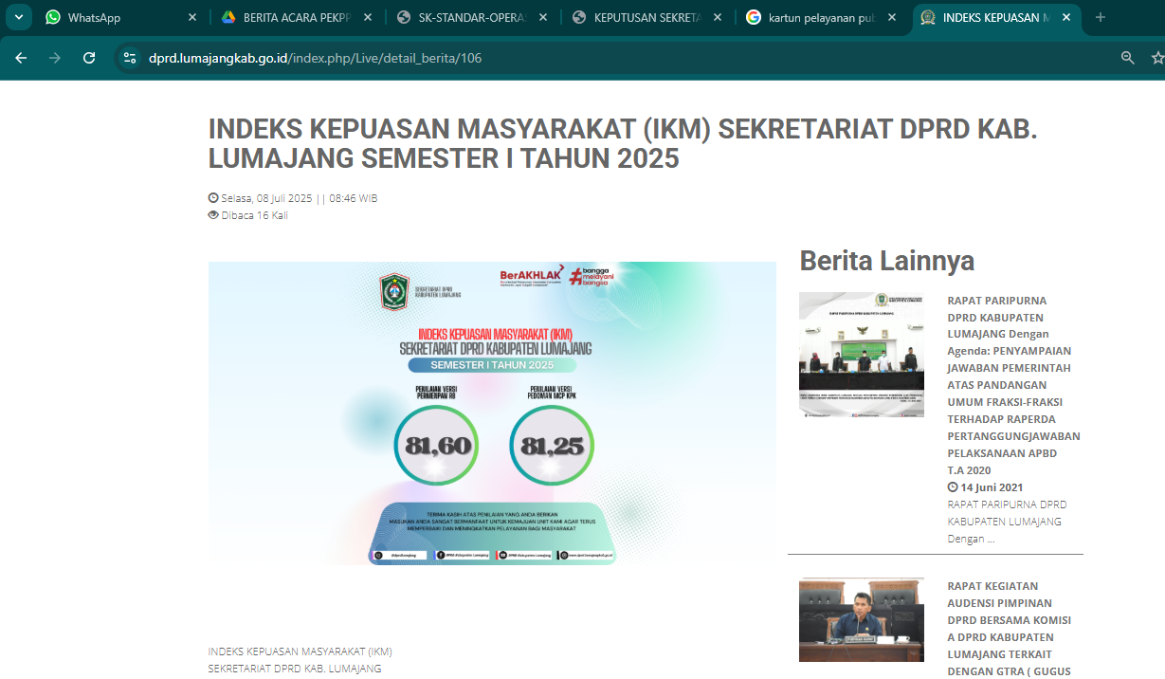
Task: Open RAPAT KEGIATAN AUDENSI article link
Action: click(1009, 628)
